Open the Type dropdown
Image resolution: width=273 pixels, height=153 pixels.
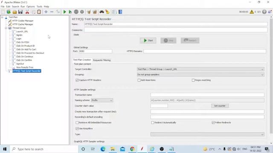tap(207, 134)
